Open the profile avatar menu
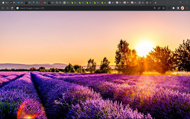190x119 pixels. 182,8
